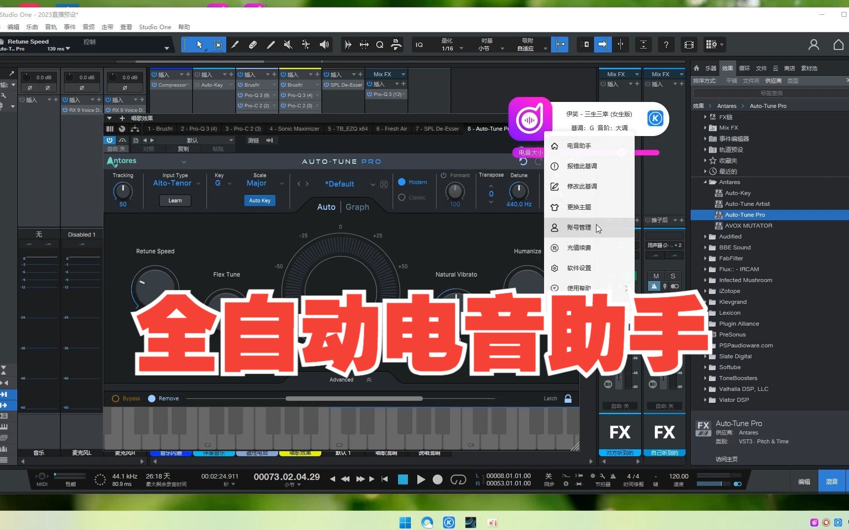The image size is (849, 530).
Task: Switch to 6 - Fresh Air tab
Action: pyautogui.click(x=392, y=129)
